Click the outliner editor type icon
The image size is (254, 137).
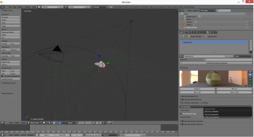(x=182, y=11)
